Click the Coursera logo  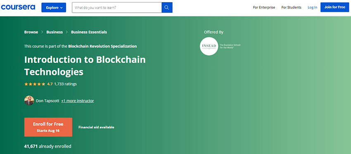click(x=18, y=7)
